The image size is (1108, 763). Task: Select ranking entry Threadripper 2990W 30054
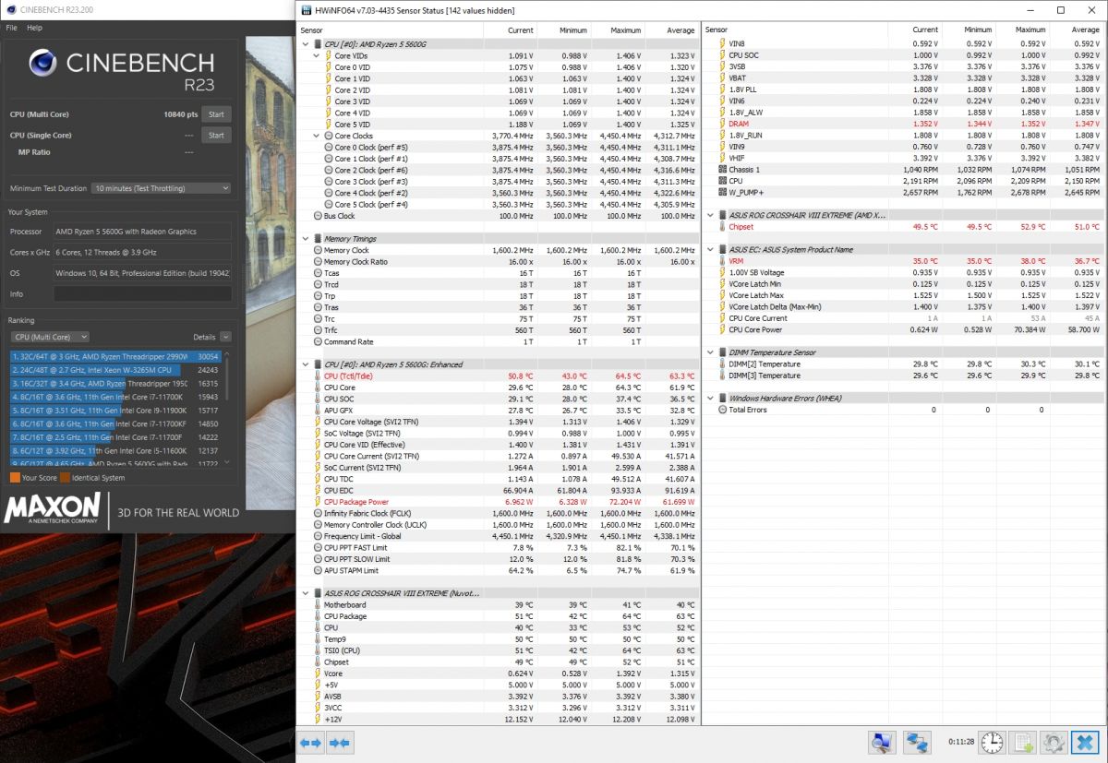point(115,356)
